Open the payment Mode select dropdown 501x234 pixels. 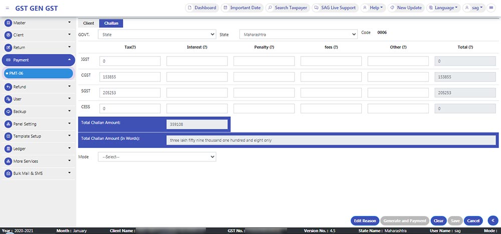tap(157, 157)
